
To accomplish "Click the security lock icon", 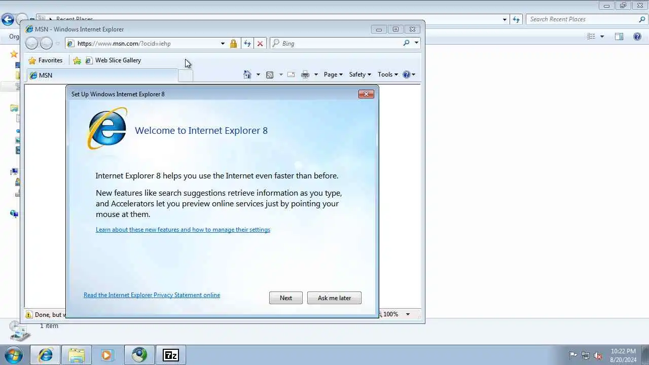I will (233, 44).
